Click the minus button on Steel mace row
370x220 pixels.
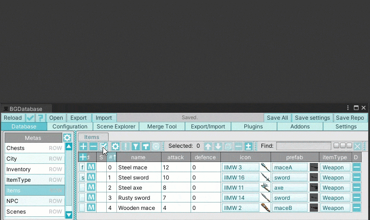(357, 167)
